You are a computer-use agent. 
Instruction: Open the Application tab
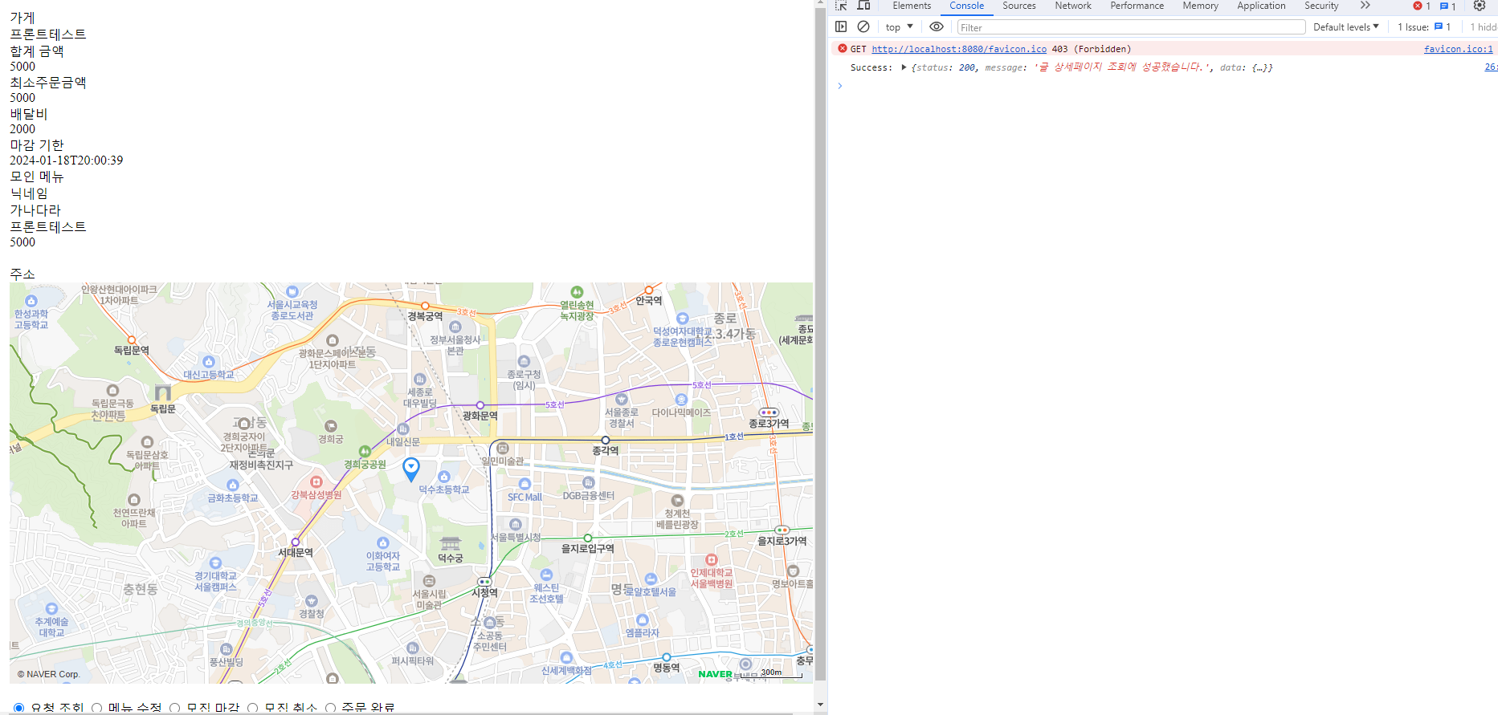(1261, 6)
